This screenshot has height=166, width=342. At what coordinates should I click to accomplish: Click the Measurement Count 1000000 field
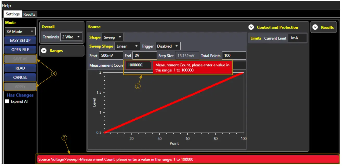tap(138, 65)
